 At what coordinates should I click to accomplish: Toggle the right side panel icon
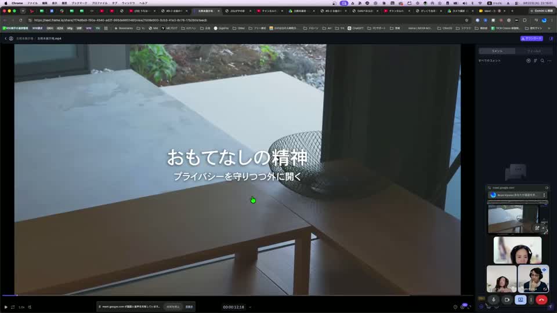click(x=551, y=38)
